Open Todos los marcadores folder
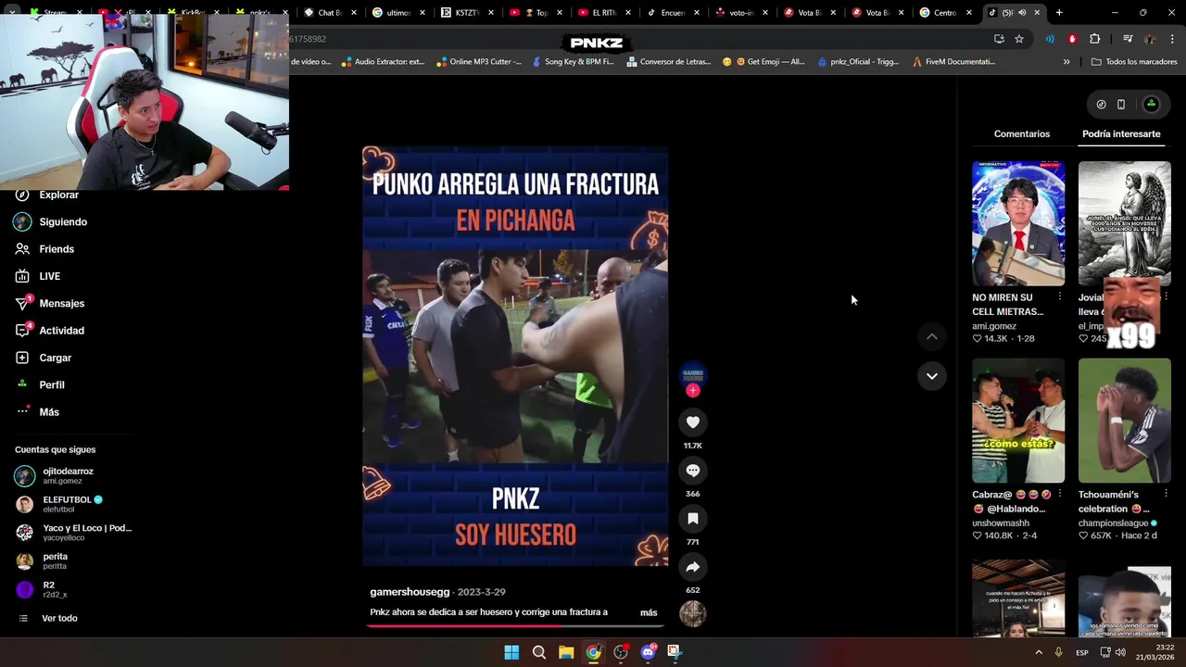Image resolution: width=1186 pixels, height=667 pixels. coord(1134,62)
